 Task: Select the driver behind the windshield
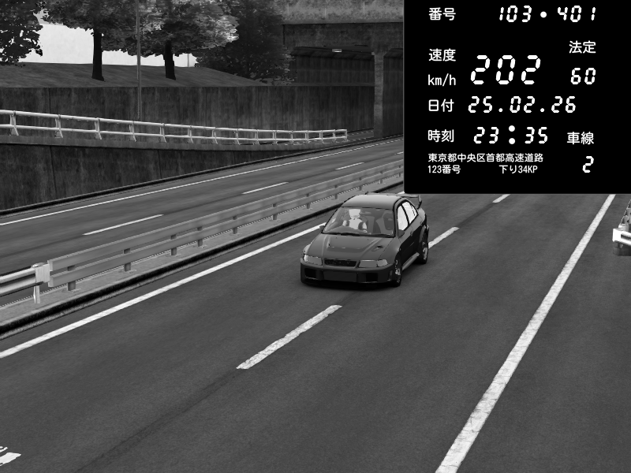(357, 221)
